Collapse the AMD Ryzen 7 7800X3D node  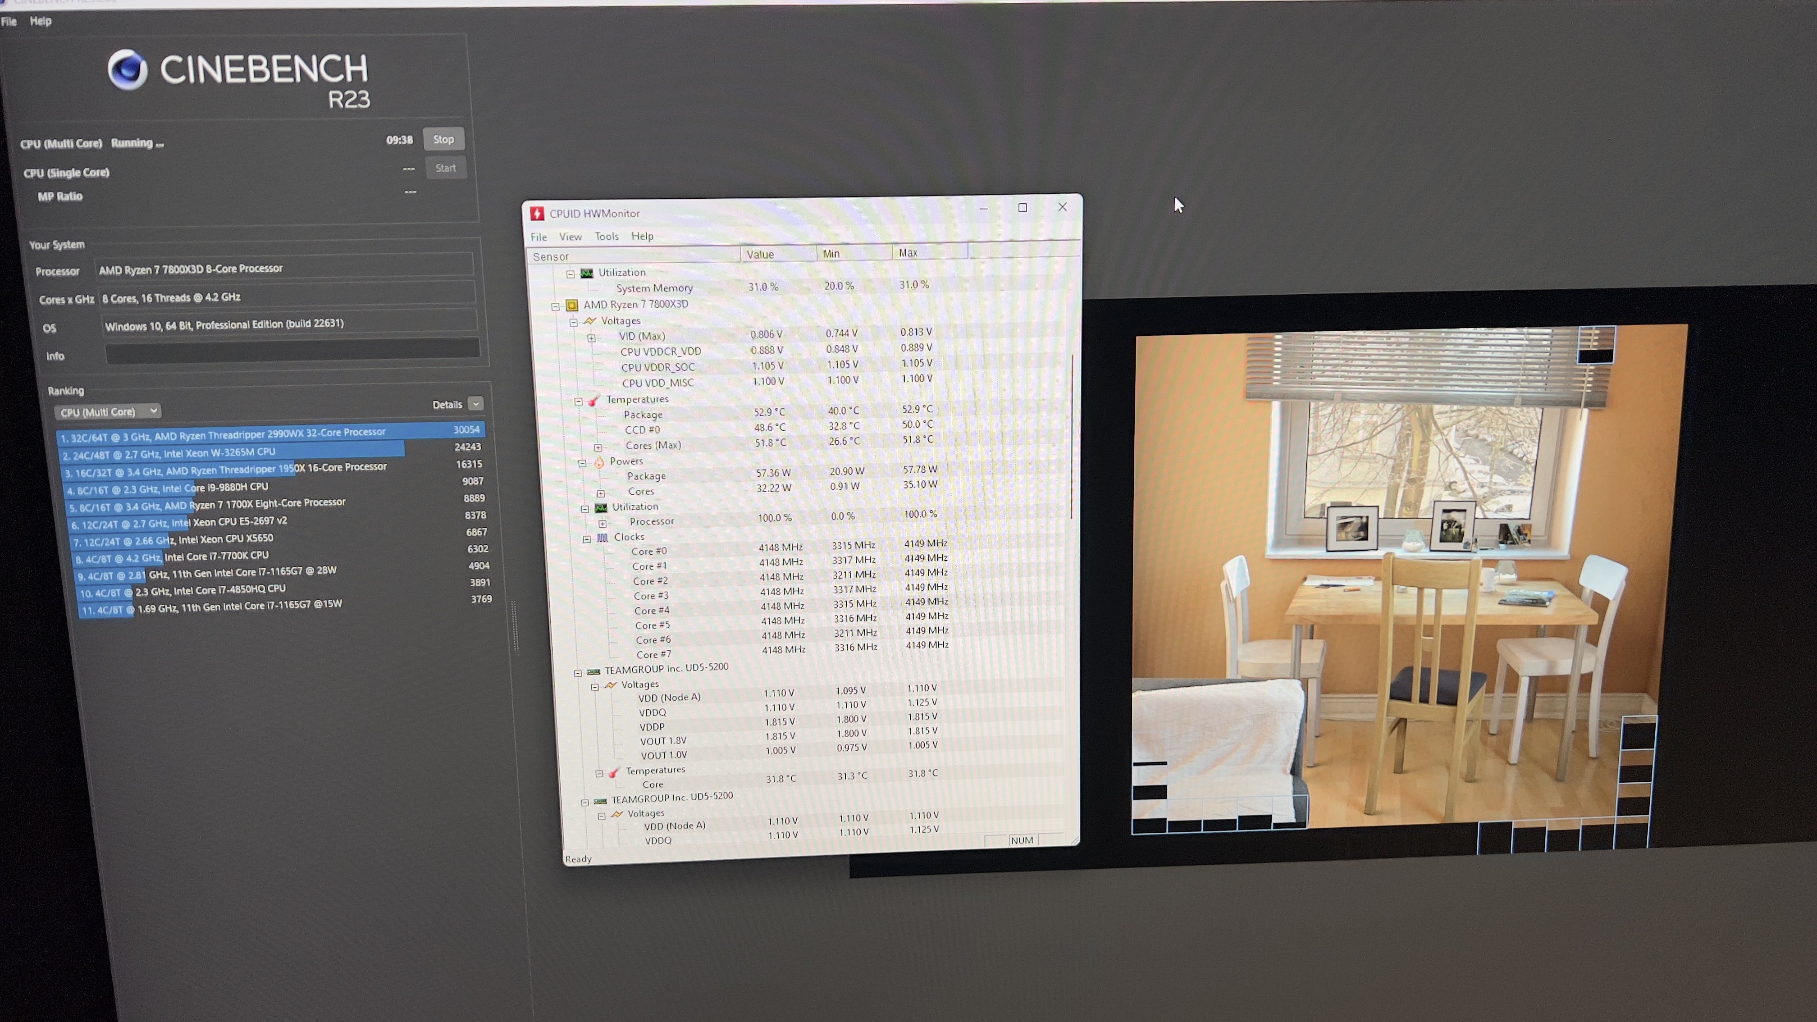pos(556,307)
